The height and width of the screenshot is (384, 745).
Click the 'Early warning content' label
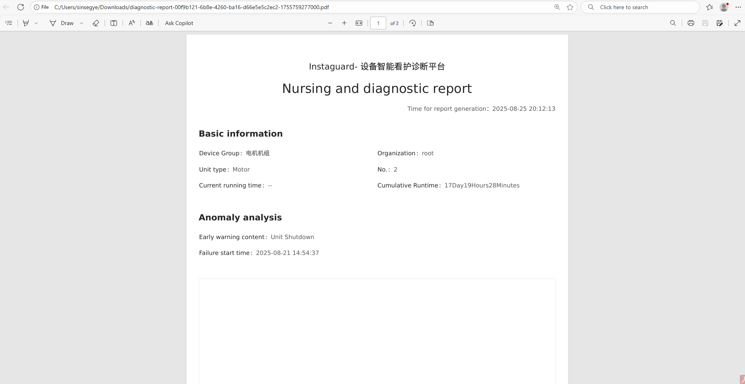pyautogui.click(x=232, y=237)
